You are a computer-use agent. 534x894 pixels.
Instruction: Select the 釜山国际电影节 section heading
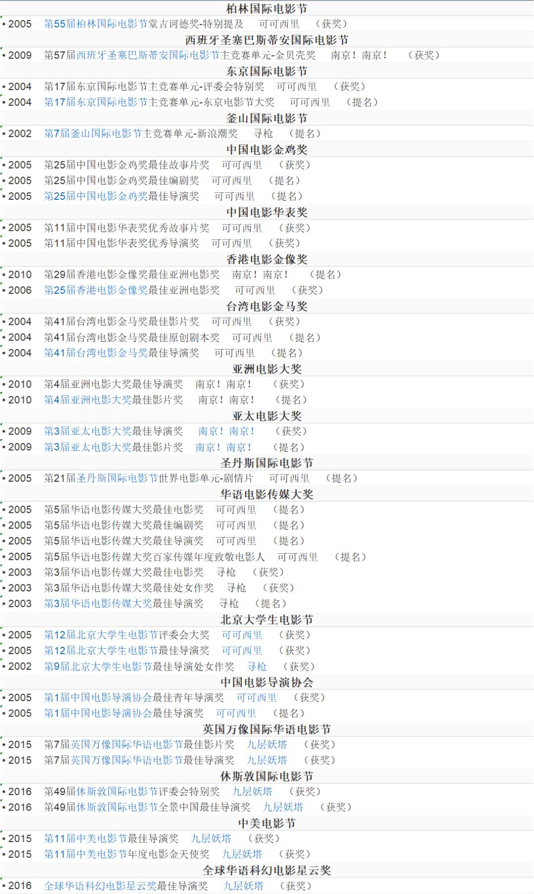click(x=267, y=118)
